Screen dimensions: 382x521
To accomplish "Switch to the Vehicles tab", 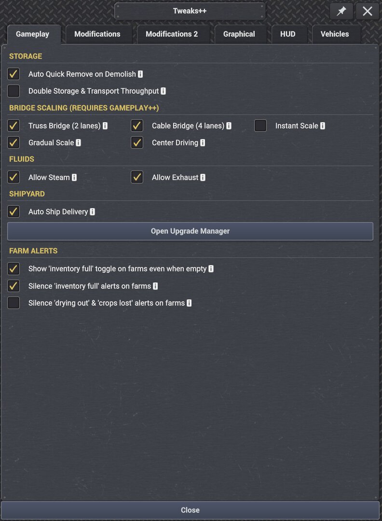I will point(335,34).
